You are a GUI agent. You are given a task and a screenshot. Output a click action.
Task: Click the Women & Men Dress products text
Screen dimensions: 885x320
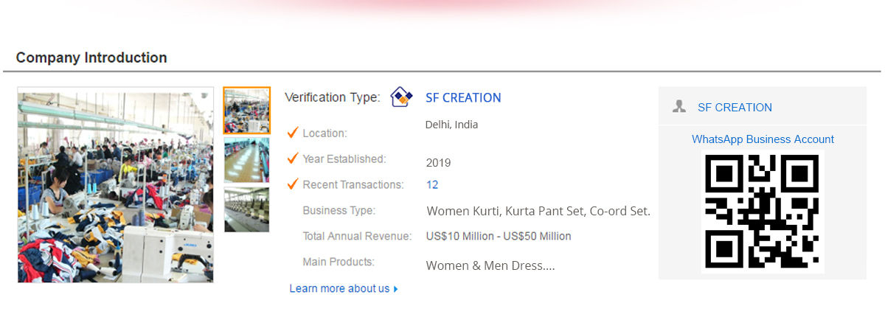click(490, 265)
